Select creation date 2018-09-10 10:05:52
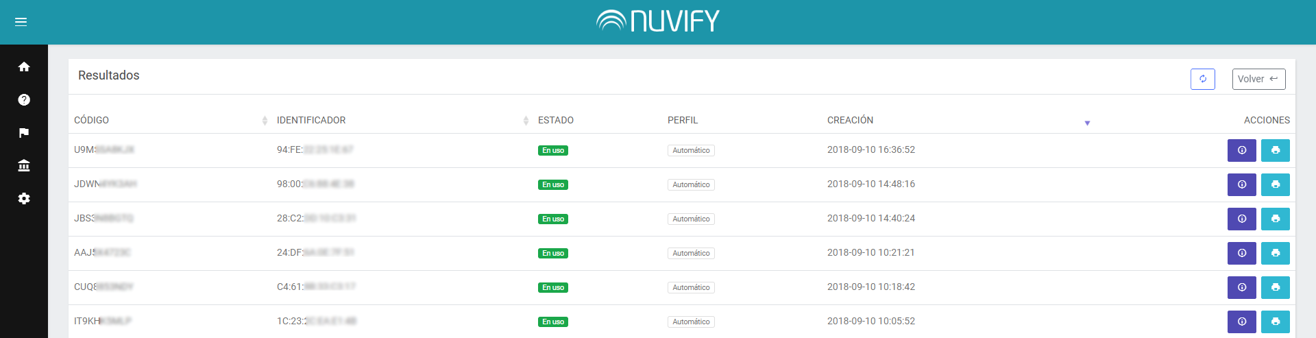Image resolution: width=1316 pixels, height=338 pixels. [871, 321]
